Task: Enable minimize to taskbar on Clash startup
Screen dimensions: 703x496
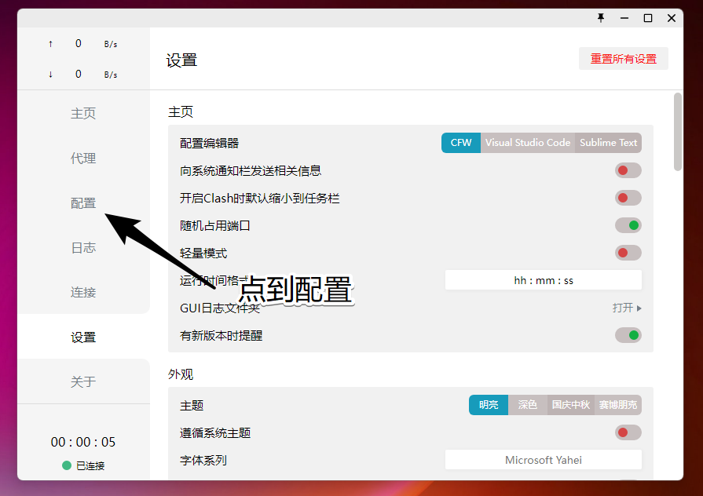Action: coord(628,198)
